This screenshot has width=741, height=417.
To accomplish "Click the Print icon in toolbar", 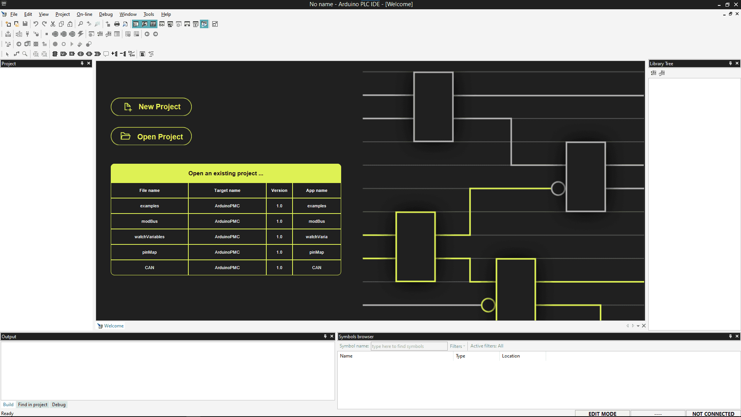I will click(x=117, y=24).
